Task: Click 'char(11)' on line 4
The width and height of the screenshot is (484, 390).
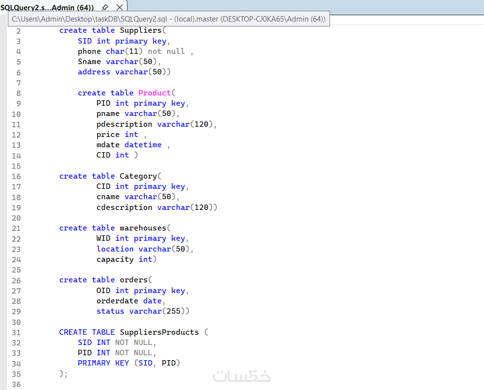Action: (124, 51)
